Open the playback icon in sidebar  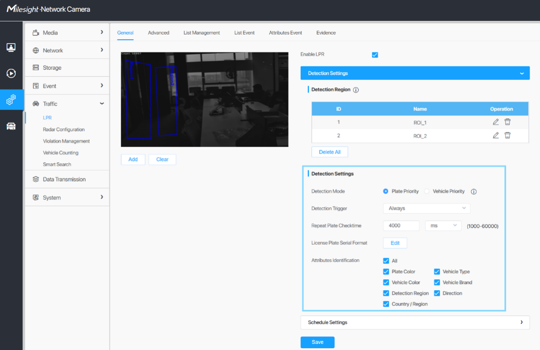tap(11, 73)
